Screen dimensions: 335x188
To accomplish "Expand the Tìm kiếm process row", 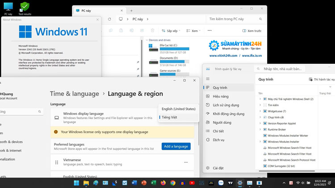I will [x=260, y=105].
